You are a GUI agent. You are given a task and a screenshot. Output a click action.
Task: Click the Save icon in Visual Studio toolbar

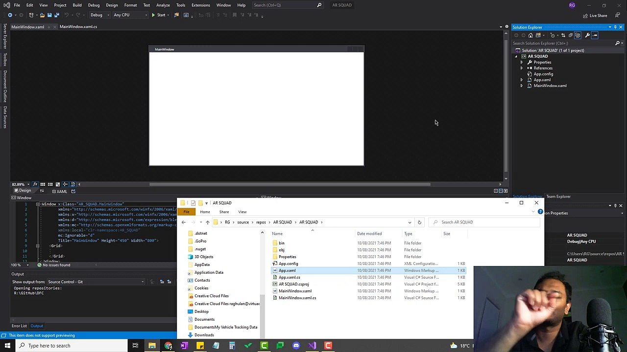click(49, 15)
